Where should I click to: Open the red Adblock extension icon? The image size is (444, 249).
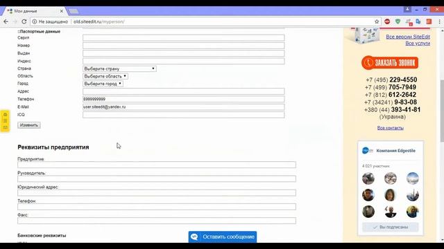pyautogui.click(x=387, y=21)
